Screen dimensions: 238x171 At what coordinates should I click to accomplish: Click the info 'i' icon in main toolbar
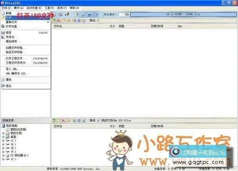(83, 14)
